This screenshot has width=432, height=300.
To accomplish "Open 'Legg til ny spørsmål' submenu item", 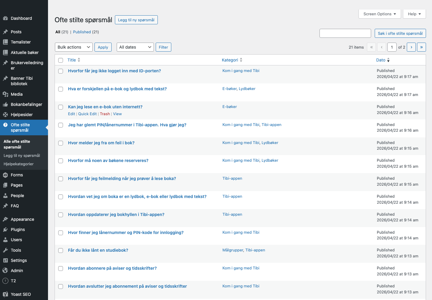I will pos(22,155).
